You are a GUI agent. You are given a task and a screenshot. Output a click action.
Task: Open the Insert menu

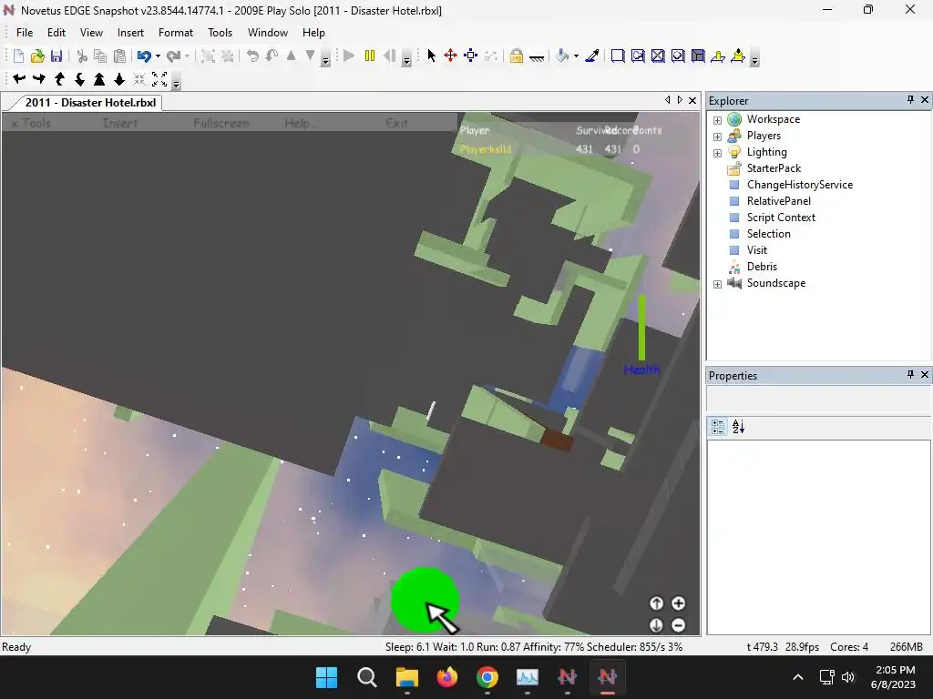pyautogui.click(x=130, y=33)
